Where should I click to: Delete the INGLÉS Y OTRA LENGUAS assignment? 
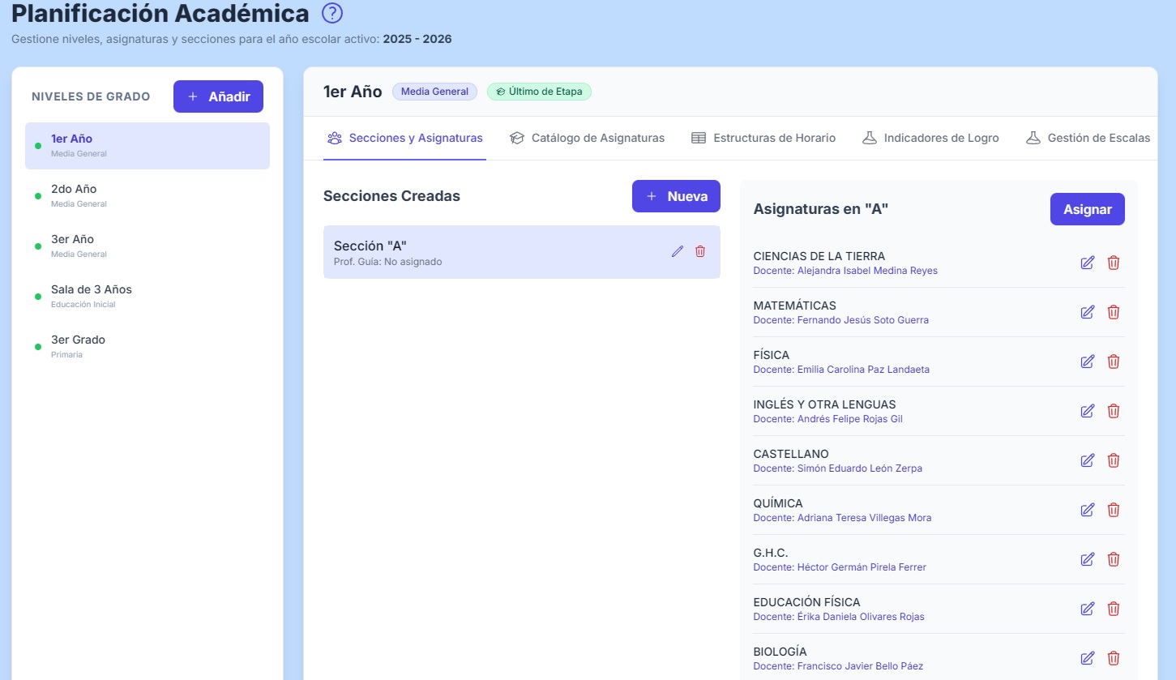pyautogui.click(x=1114, y=411)
